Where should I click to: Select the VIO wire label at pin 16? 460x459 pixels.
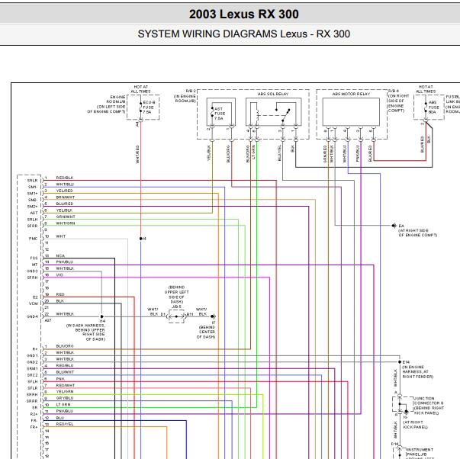pyautogui.click(x=60, y=274)
